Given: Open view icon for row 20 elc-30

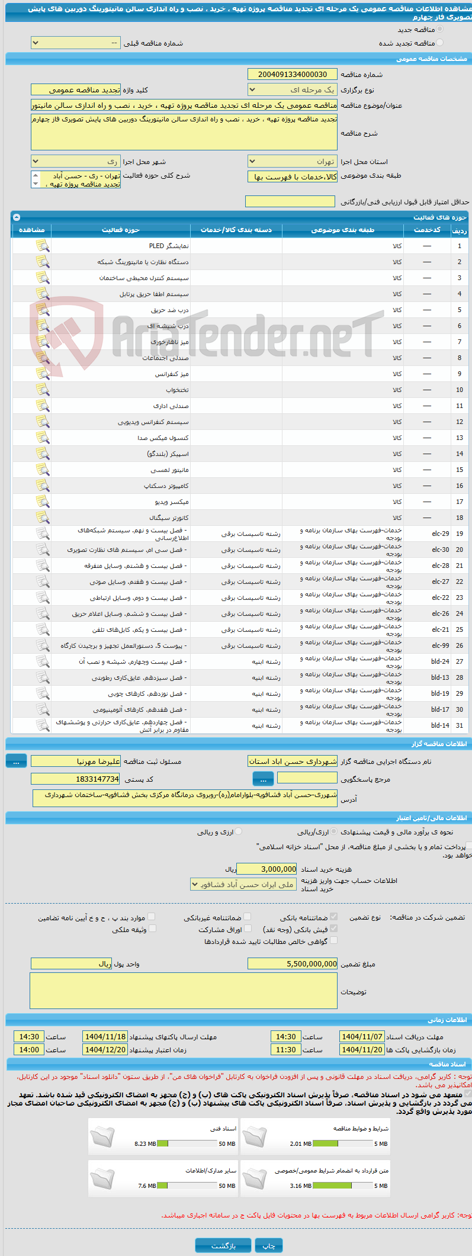Looking at the screenshot, I should [x=43, y=550].
